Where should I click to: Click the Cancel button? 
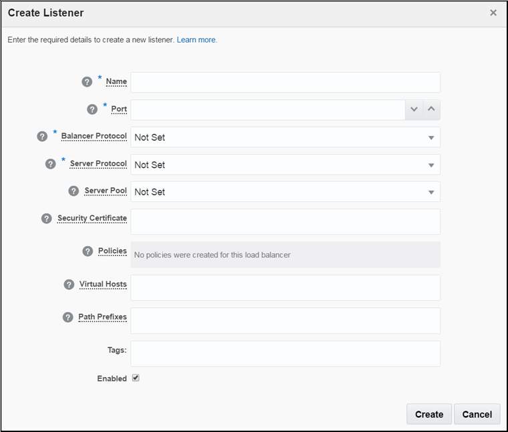coord(477,414)
